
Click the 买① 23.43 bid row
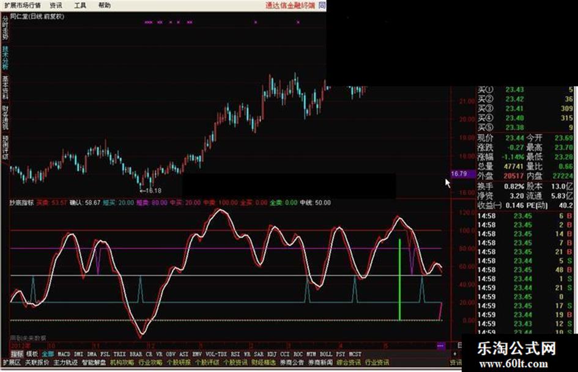pyautogui.click(x=525, y=90)
